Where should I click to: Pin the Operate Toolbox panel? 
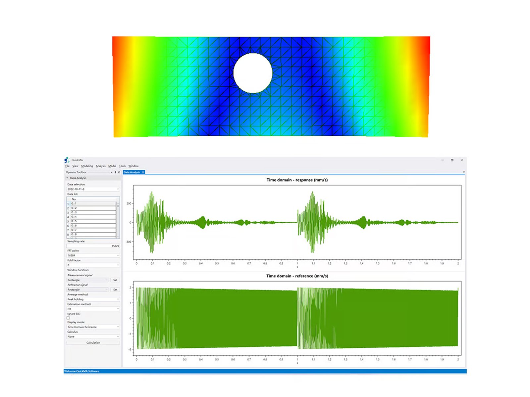click(x=115, y=172)
